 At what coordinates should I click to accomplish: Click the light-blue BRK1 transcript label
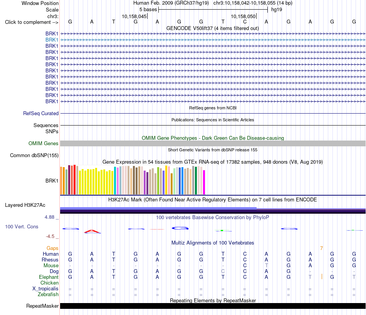[52, 40]
